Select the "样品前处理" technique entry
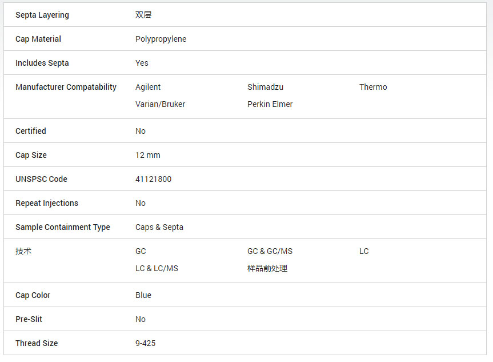 click(267, 268)
